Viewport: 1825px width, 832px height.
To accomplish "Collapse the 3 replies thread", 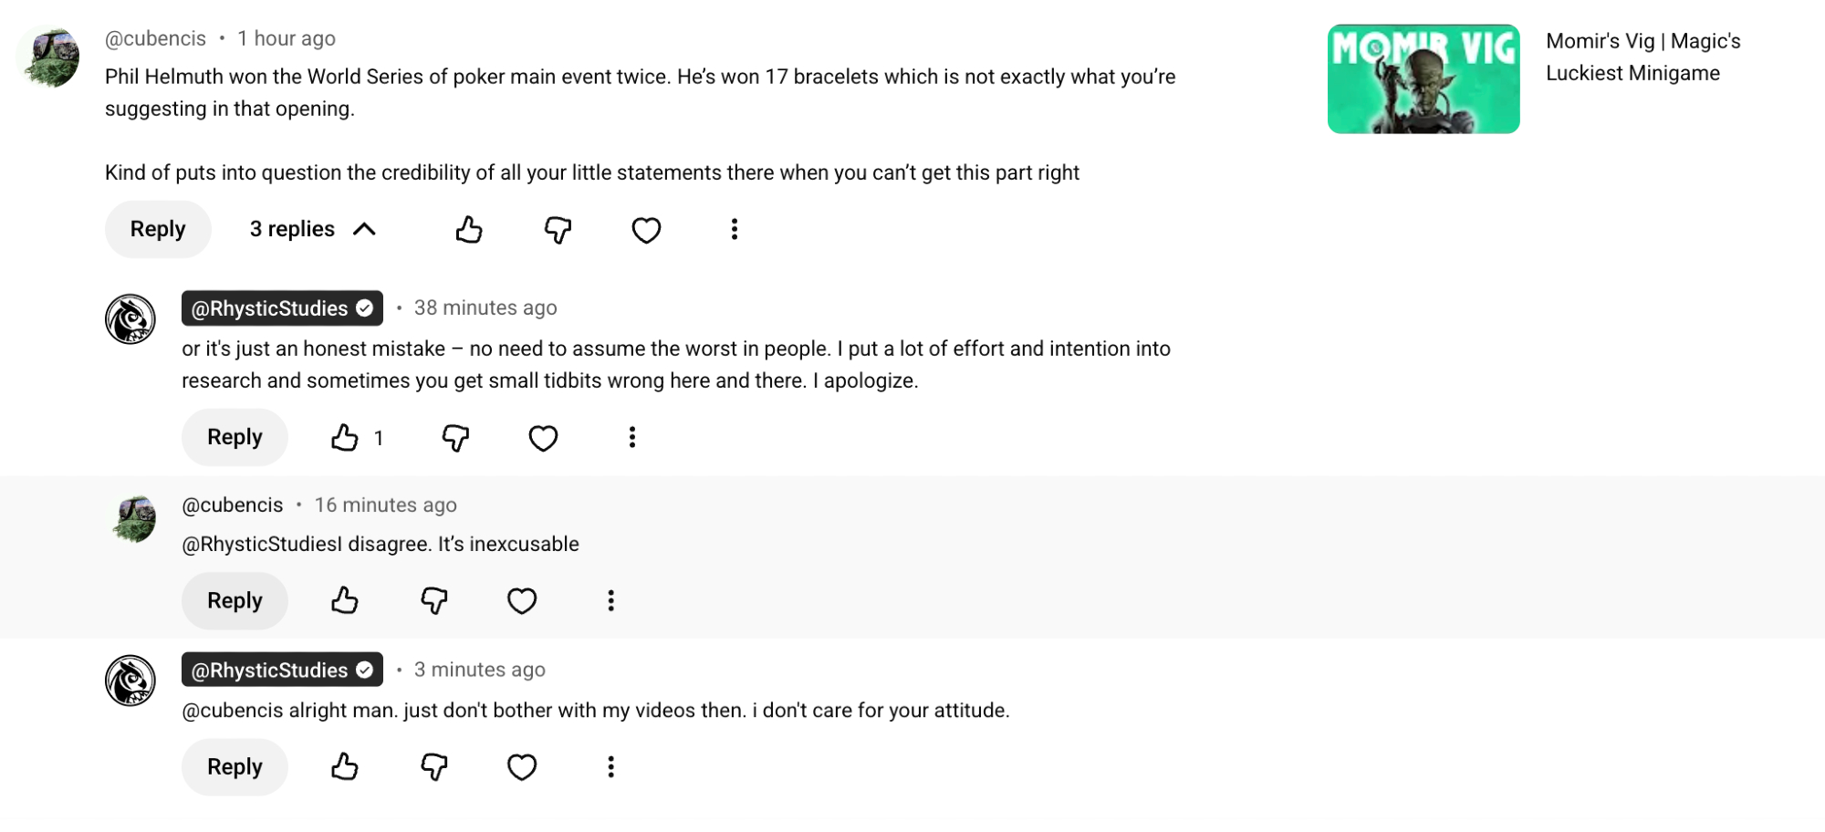I will point(312,230).
